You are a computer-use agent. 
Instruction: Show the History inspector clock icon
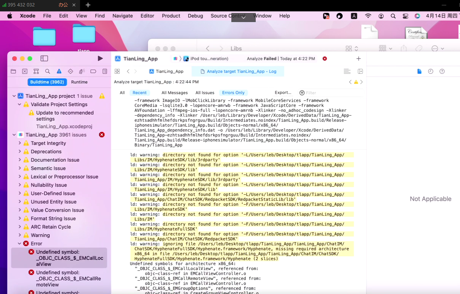[431, 72]
